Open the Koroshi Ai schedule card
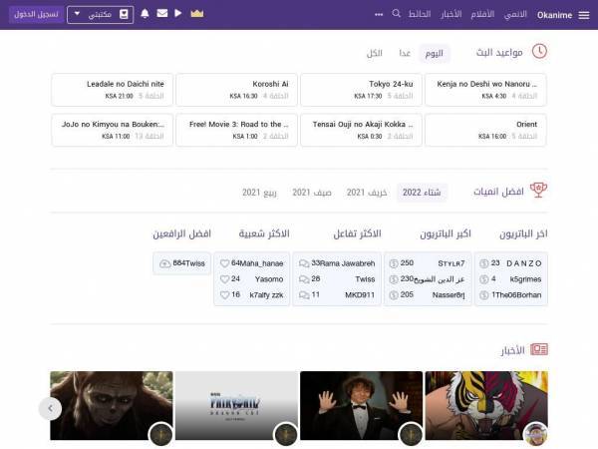Viewport: 598px width, 449px height. (236, 90)
